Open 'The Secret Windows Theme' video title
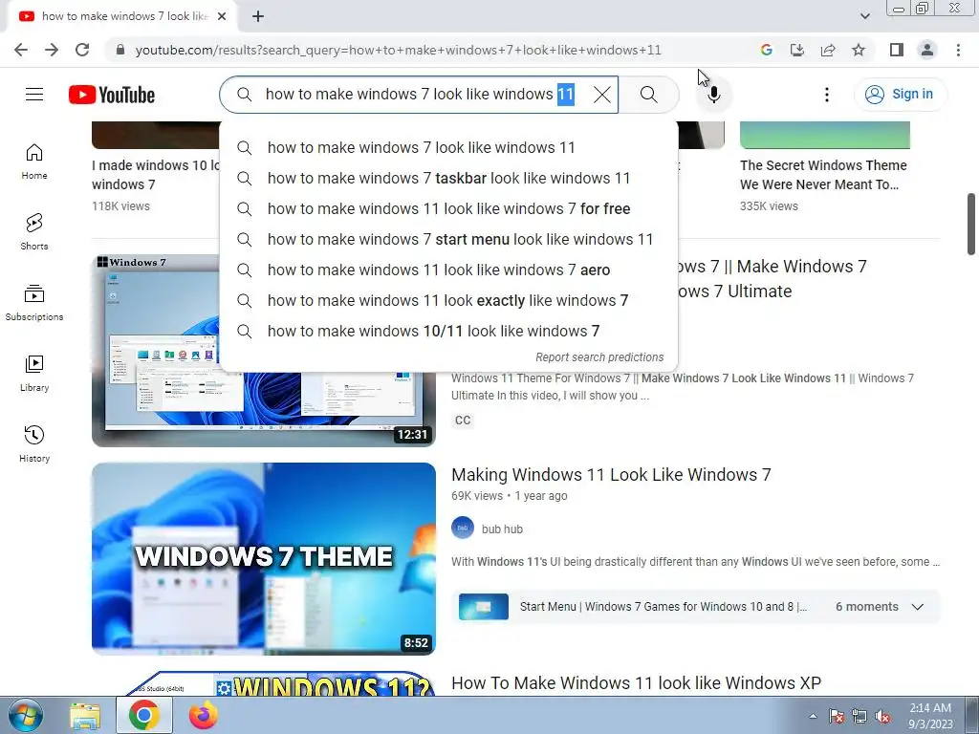The height and width of the screenshot is (734, 979). point(823,175)
